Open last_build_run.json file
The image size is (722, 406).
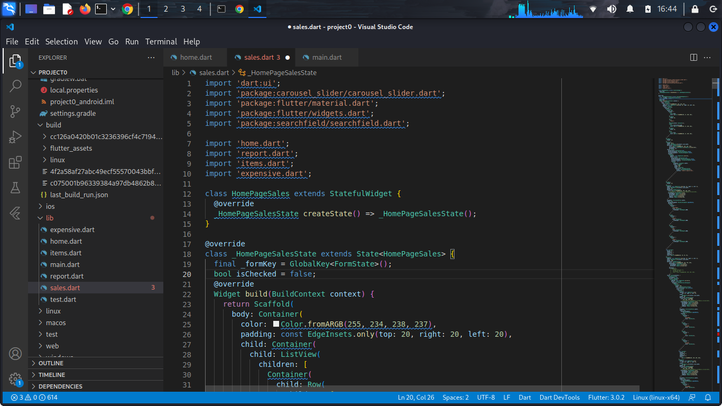96,195
